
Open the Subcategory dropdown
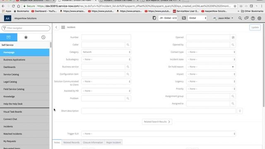[x=106, y=60]
